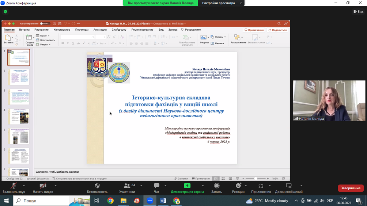Toggle normal view button in status bar
Screen dimensions: 367x206
[x=216, y=179]
